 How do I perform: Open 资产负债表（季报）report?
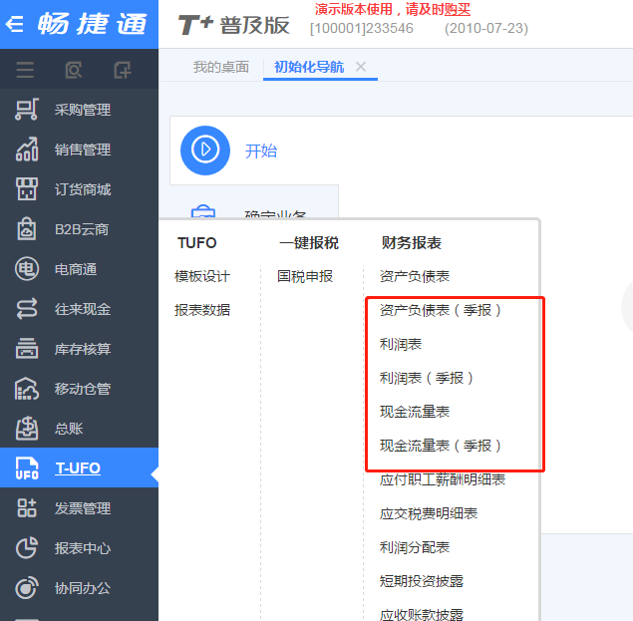(440, 310)
